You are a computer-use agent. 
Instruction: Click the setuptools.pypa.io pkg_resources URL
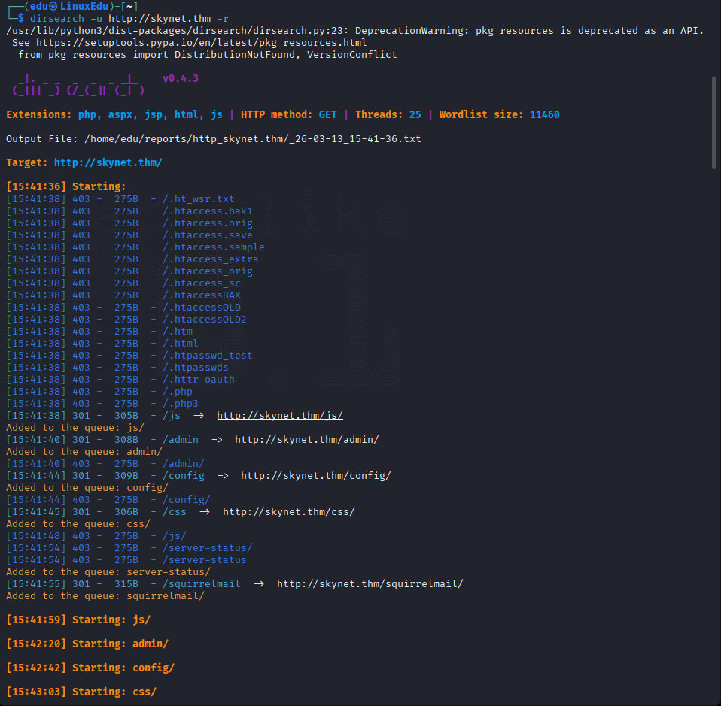(202, 43)
